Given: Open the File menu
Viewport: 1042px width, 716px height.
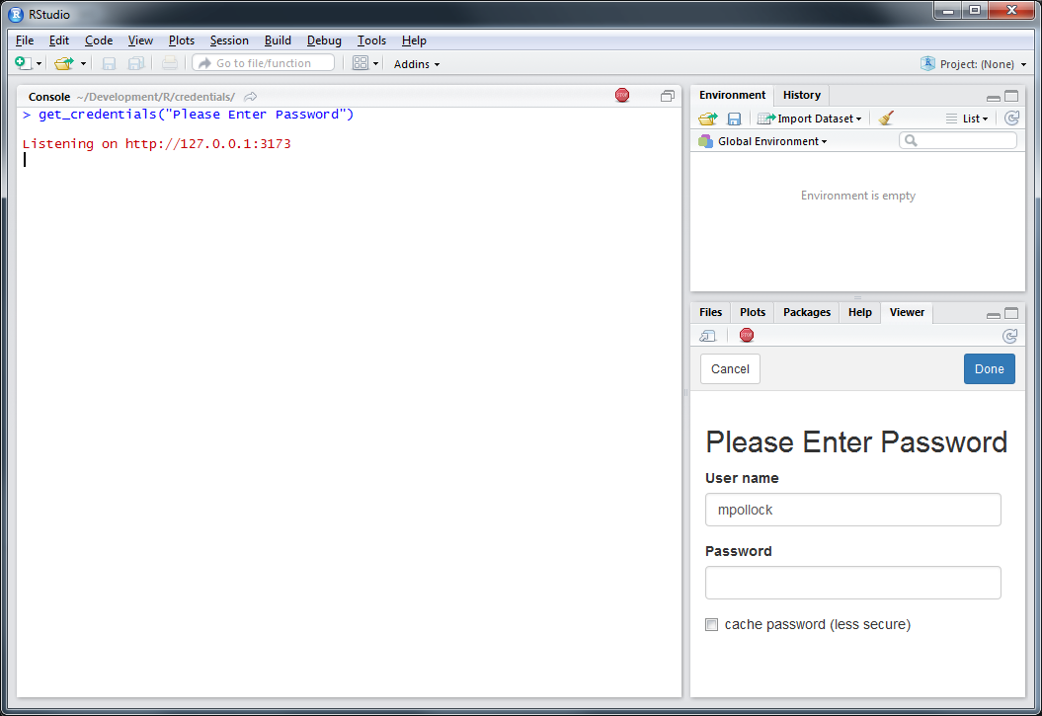Looking at the screenshot, I should [x=25, y=40].
